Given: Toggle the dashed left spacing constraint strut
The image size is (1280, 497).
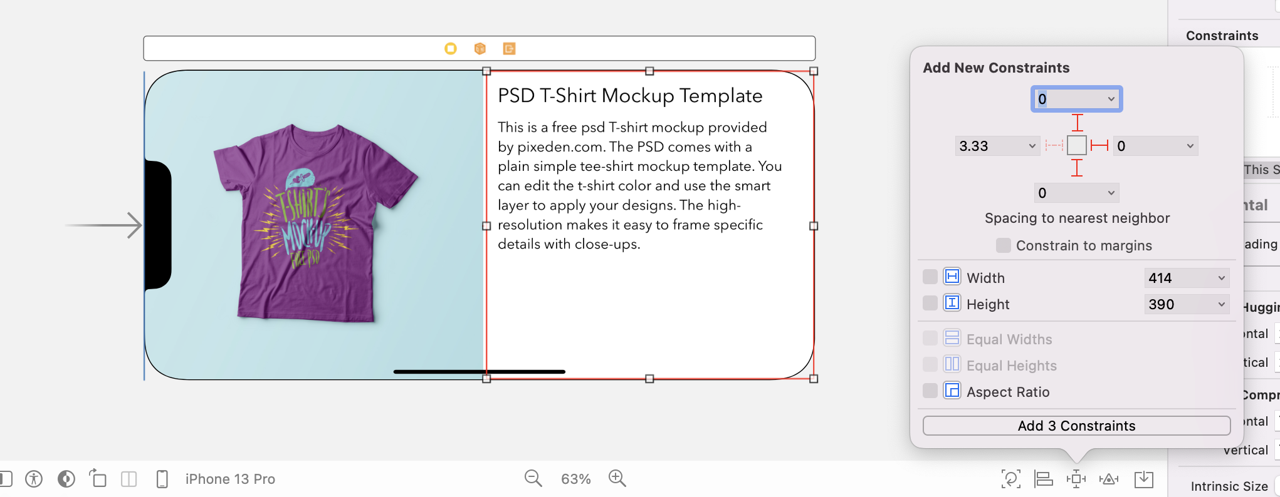Looking at the screenshot, I should point(1054,146).
